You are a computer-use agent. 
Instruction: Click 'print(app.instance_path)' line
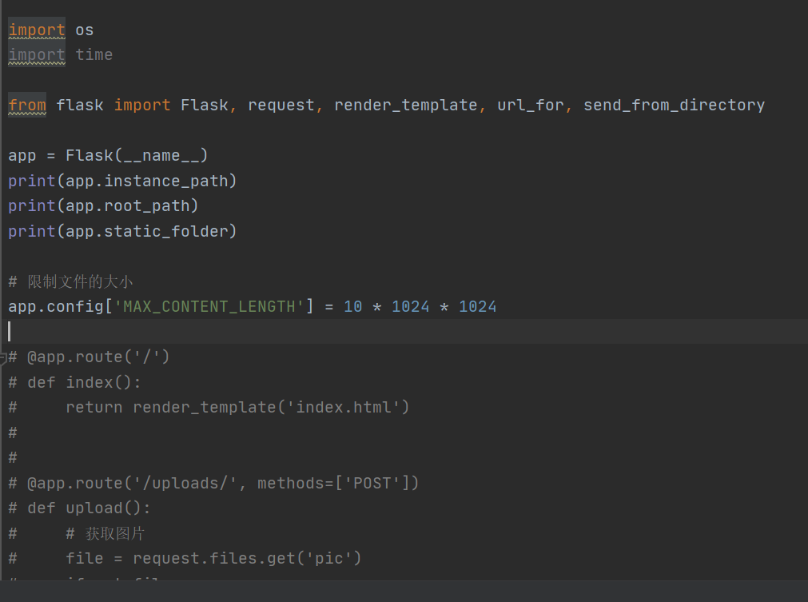click(x=122, y=181)
